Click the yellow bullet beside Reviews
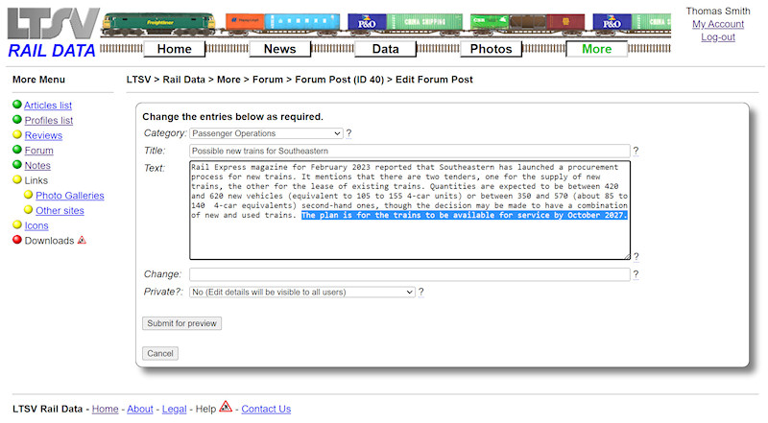 click(17, 134)
